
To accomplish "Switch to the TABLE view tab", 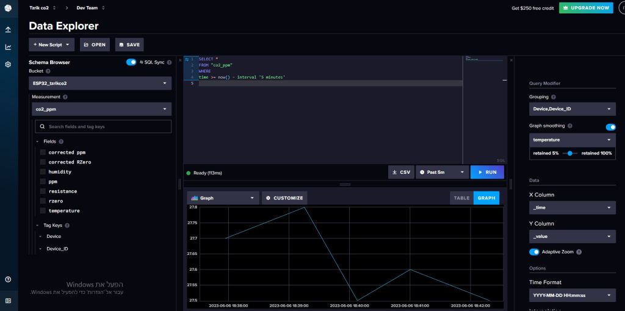I will pyautogui.click(x=461, y=198).
